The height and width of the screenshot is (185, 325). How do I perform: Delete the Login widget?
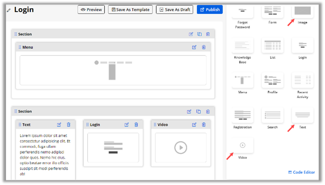[x=136, y=125]
